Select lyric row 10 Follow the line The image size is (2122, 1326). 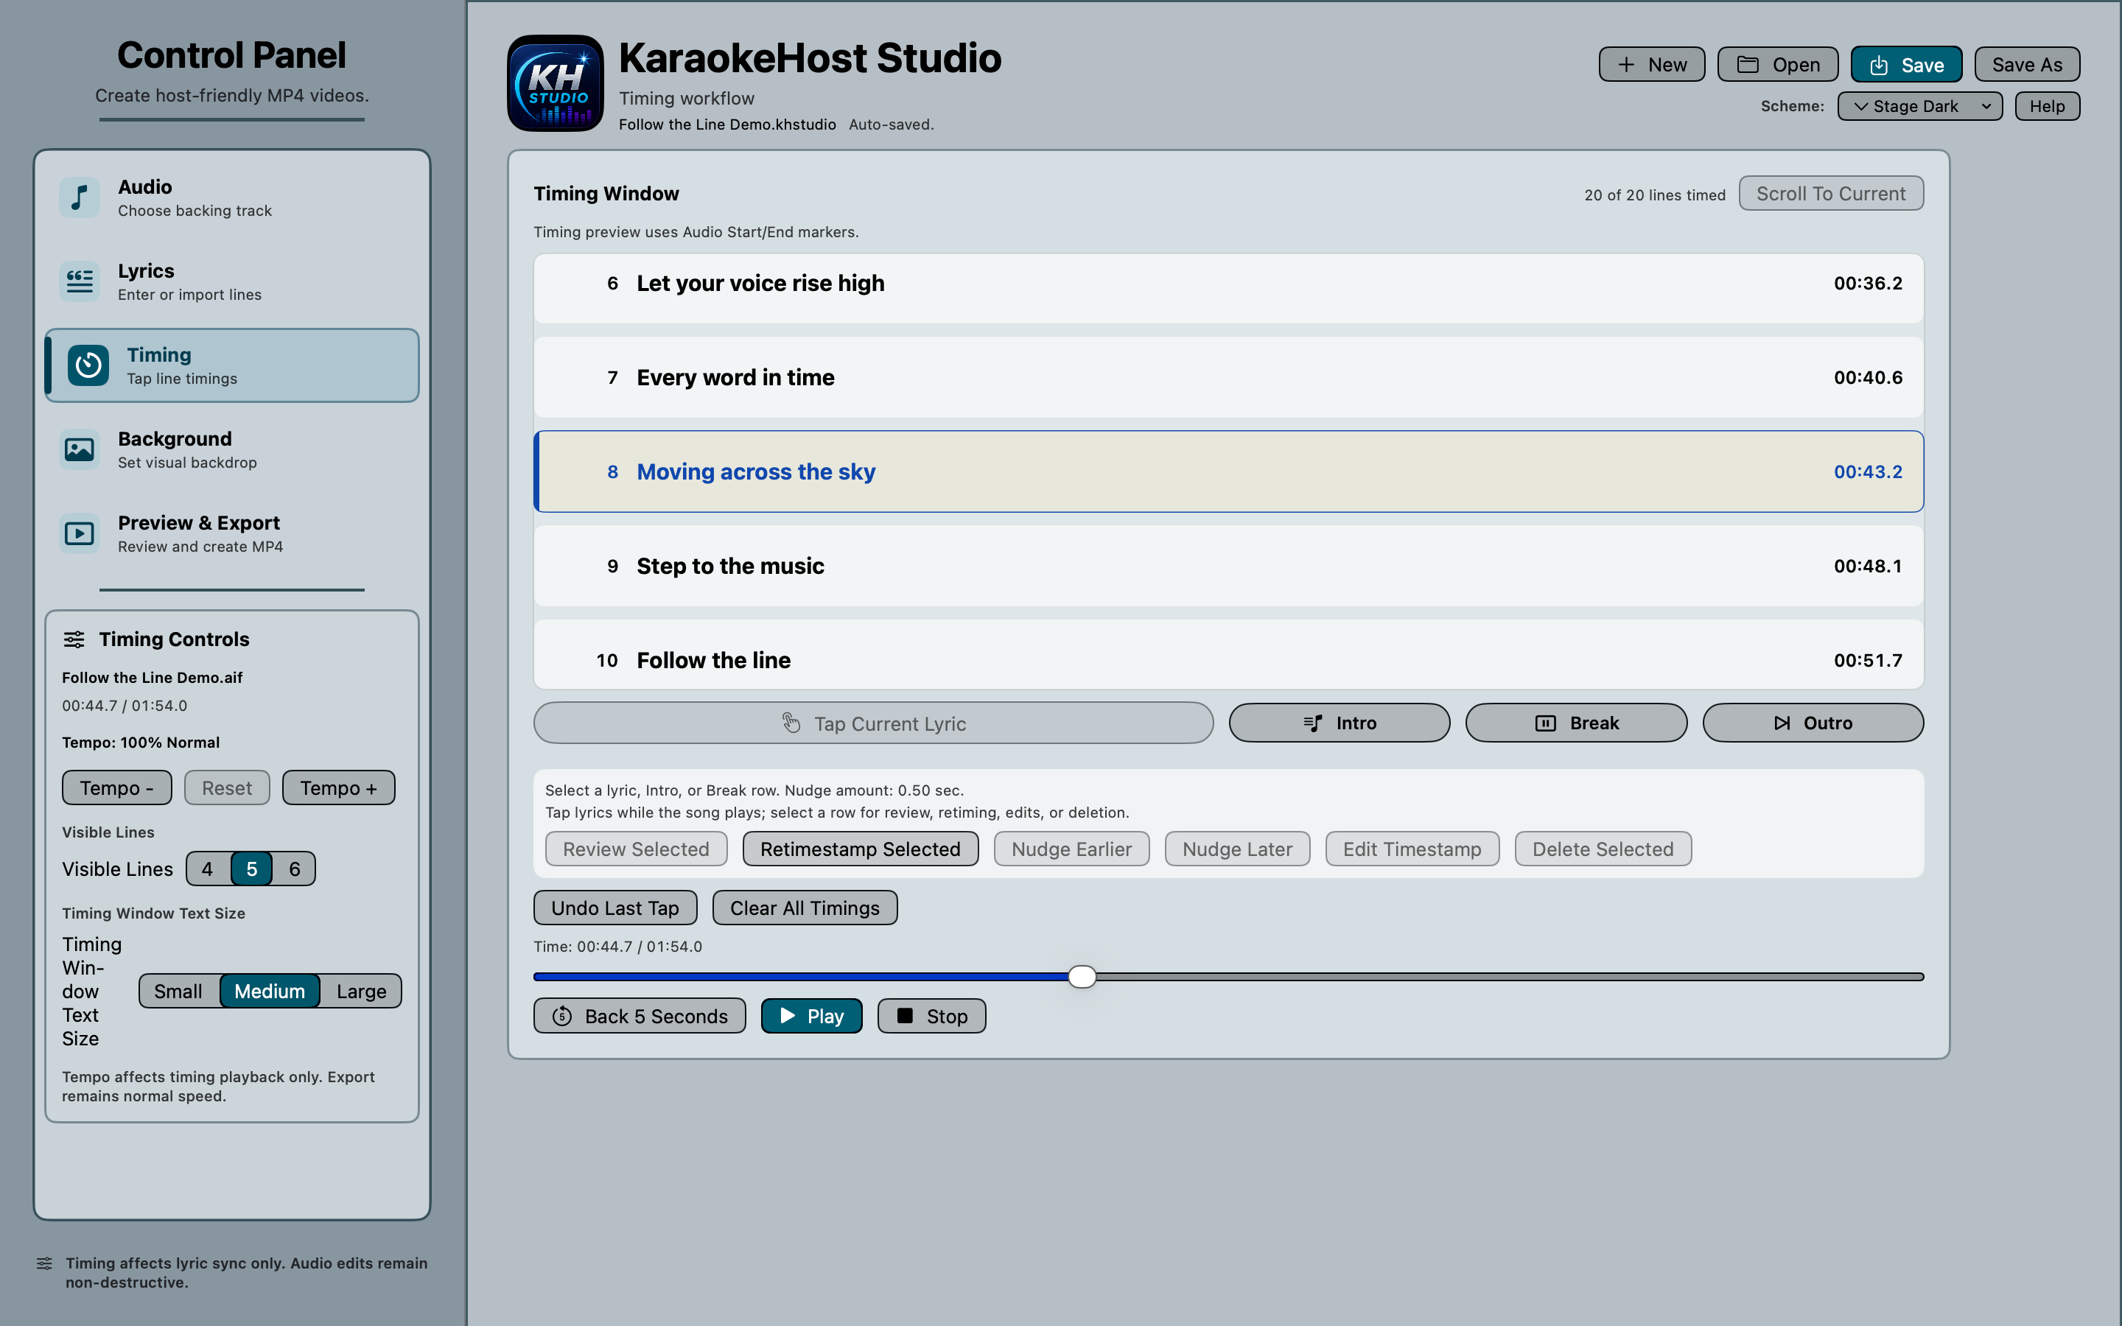(1228, 654)
